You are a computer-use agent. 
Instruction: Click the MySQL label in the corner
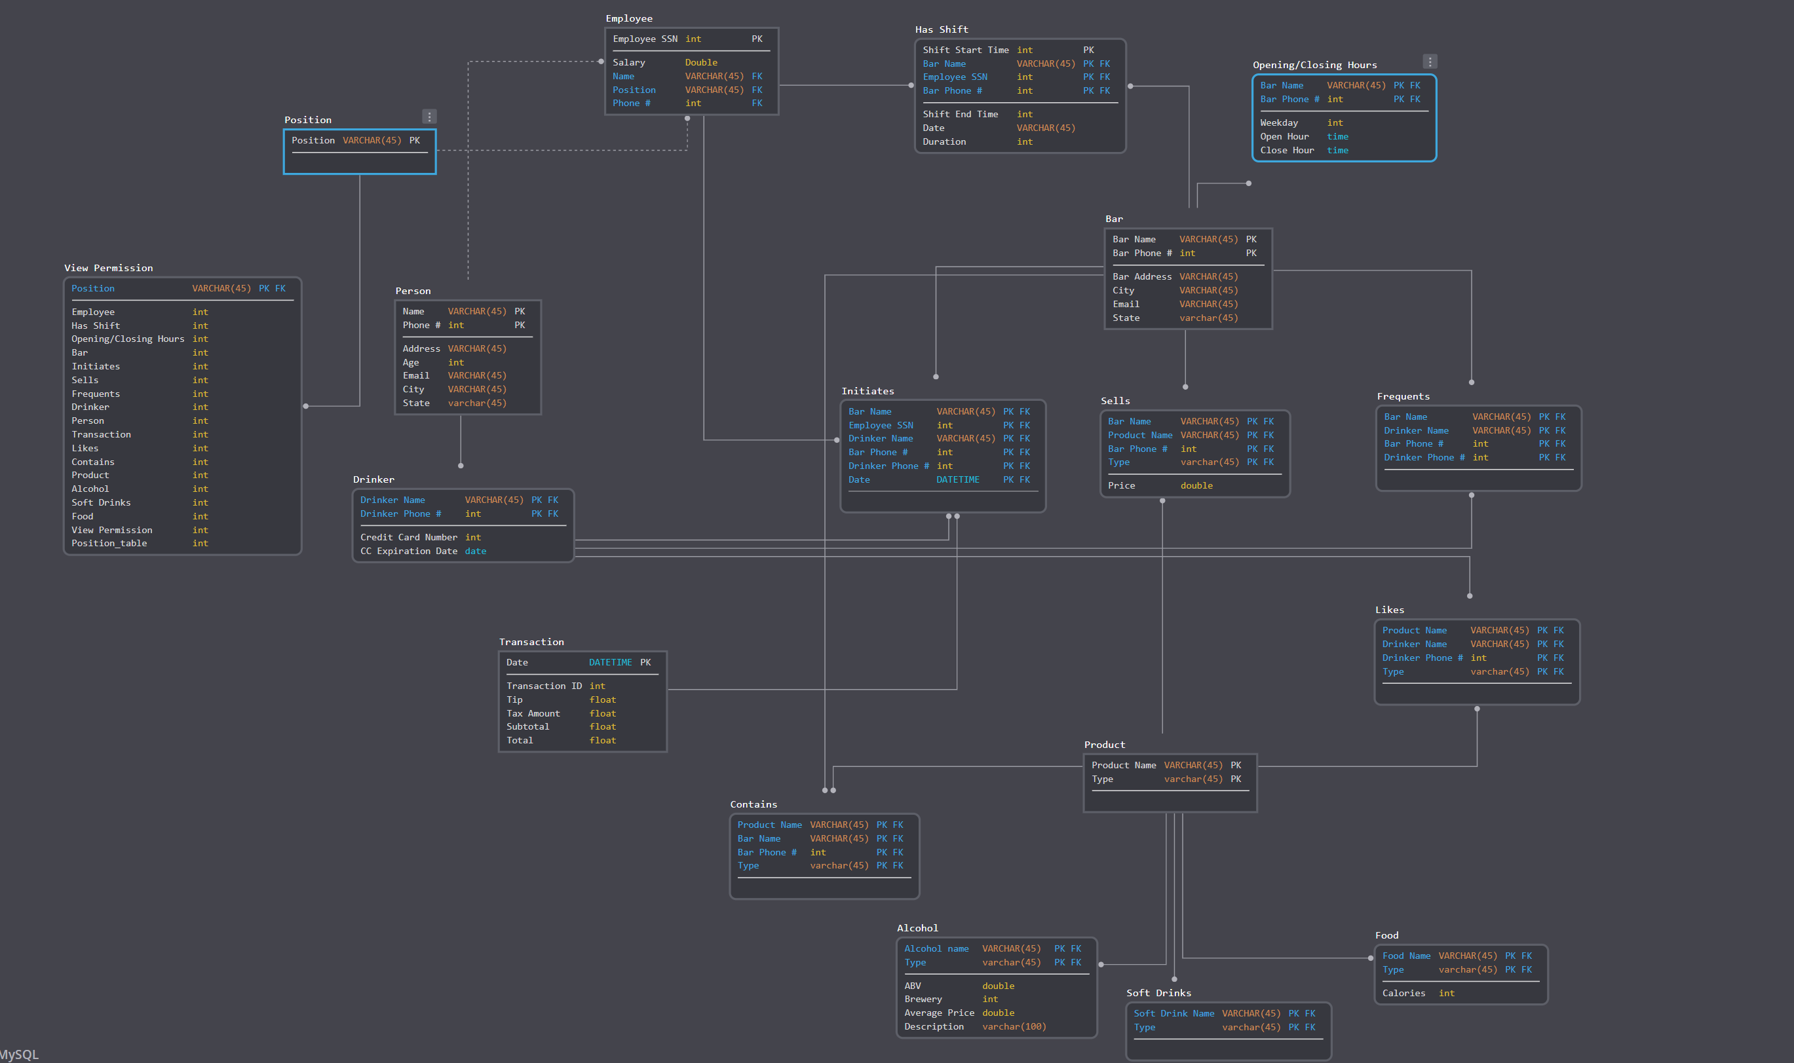point(20,1054)
